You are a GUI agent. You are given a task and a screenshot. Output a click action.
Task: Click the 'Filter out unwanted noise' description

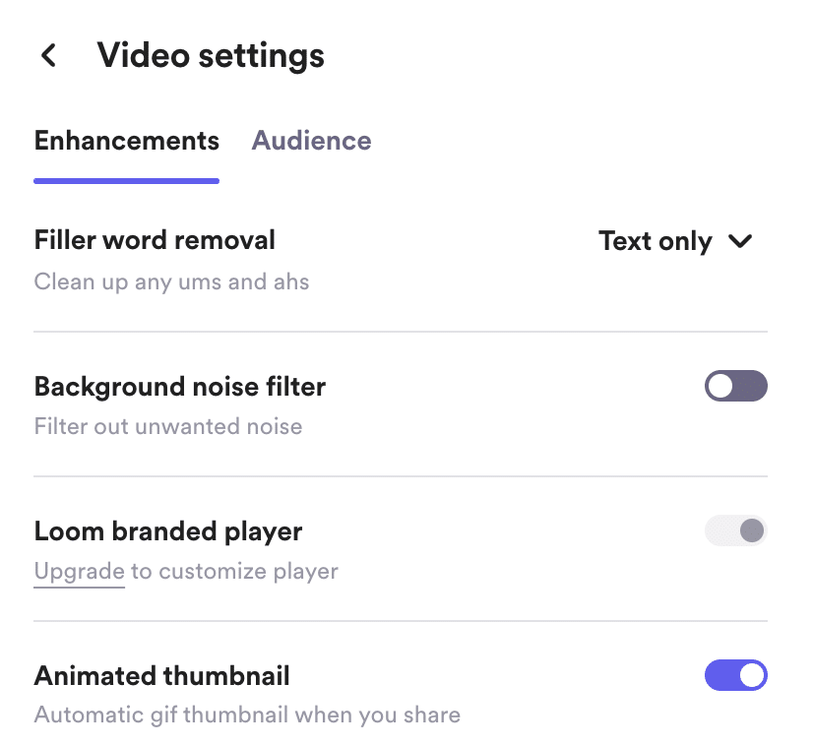168,426
